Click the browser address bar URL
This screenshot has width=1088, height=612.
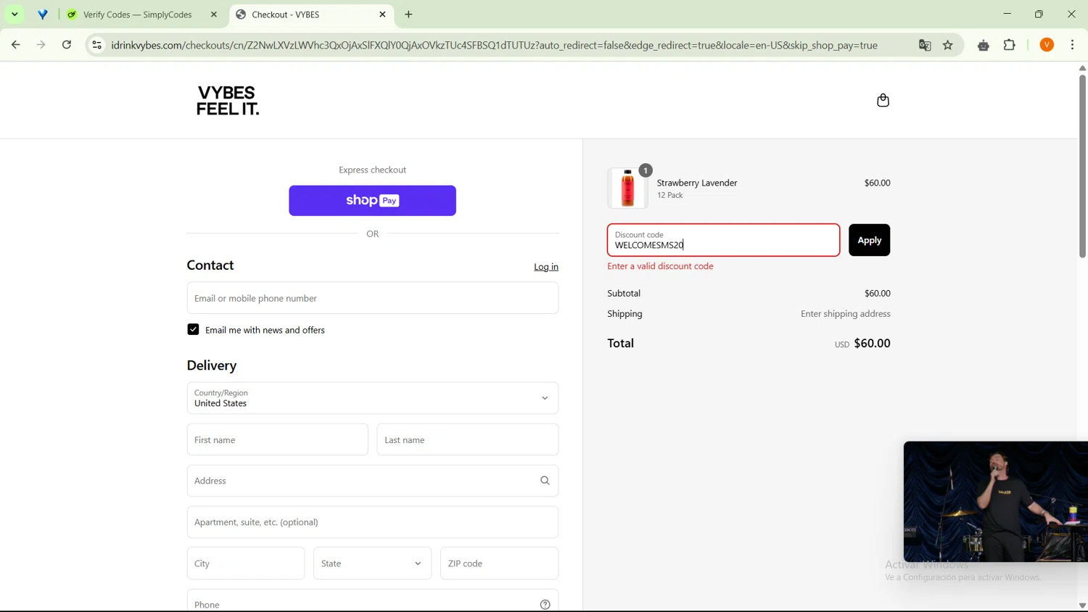495,45
